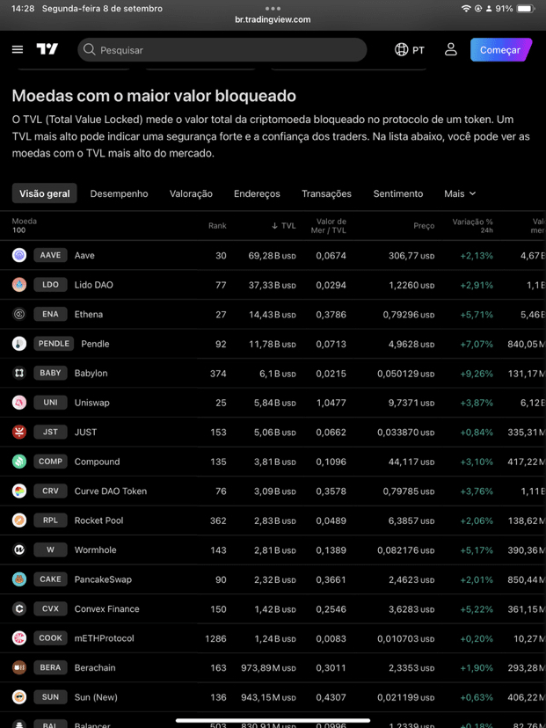Click the globe language icon
Viewport: 546px width, 728px height.
point(401,50)
